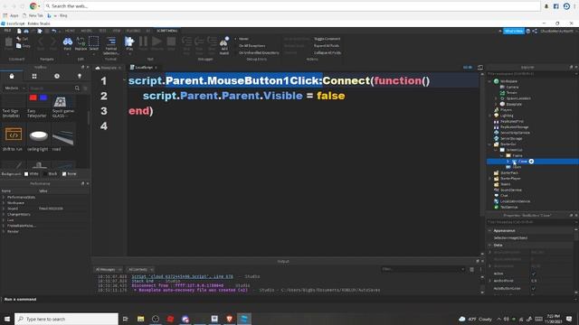
Task: Switch to the MODEL ribbon tab
Action: click(x=87, y=31)
